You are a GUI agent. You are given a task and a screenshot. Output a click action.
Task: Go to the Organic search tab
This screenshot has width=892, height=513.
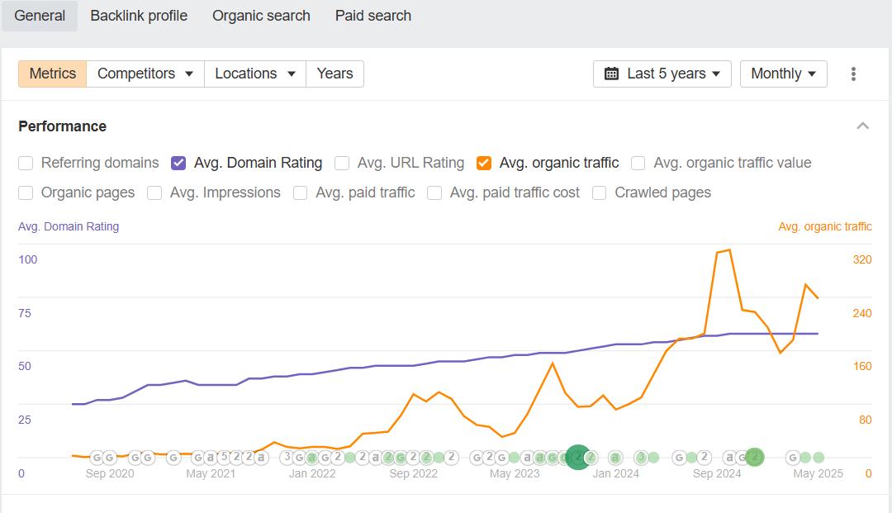[x=261, y=16]
